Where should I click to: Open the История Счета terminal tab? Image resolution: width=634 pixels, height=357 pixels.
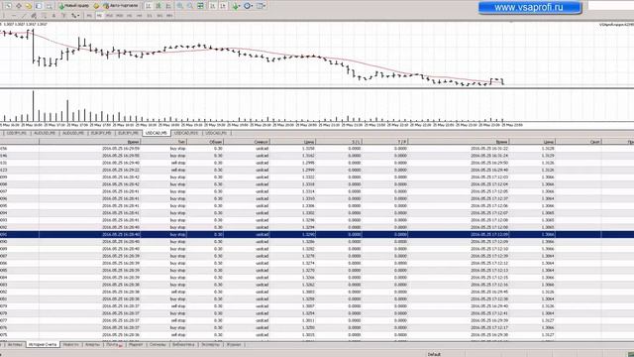click(43, 344)
